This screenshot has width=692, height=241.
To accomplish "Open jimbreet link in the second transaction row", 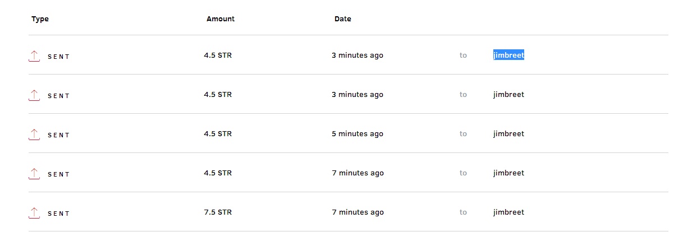I will (508, 95).
